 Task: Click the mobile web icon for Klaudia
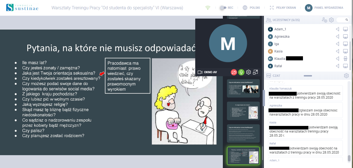coord(345,59)
